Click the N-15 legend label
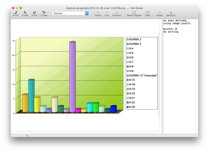The width and height of the screenshot is (209, 152). pos(132,80)
